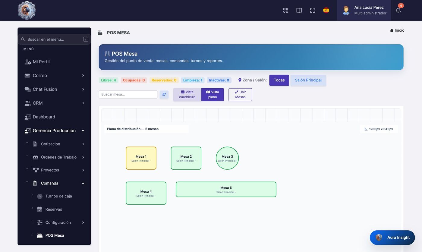Select the yellow Mesa 1 table
The image size is (422, 252).
tap(141, 158)
